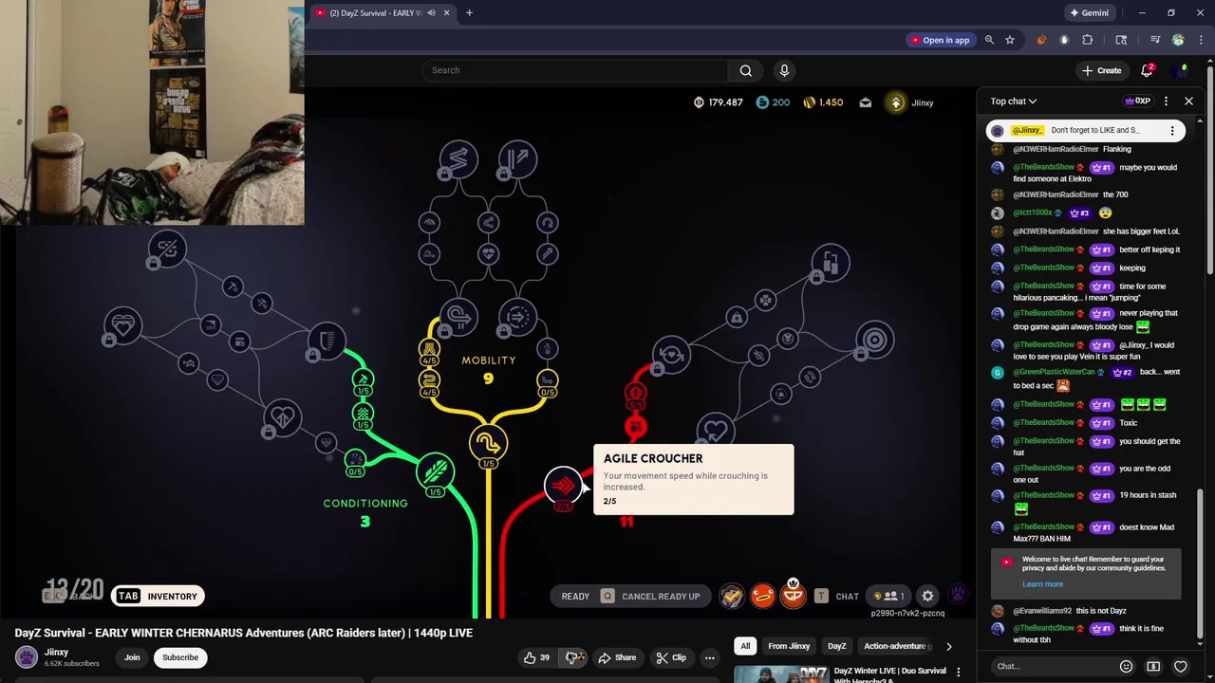1215x683 pixels.
Task: Bookmark this page with the star icon
Action: (1010, 40)
